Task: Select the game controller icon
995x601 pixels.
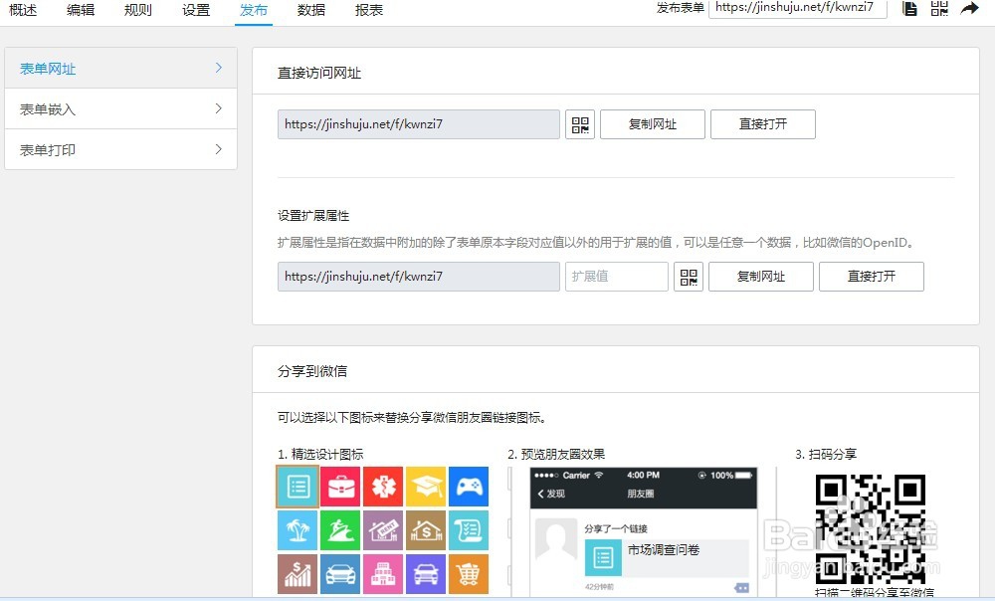Action: pyautogui.click(x=469, y=486)
